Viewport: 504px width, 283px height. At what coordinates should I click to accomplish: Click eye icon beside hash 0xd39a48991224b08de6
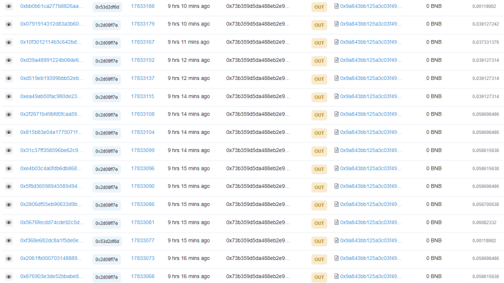click(9, 61)
